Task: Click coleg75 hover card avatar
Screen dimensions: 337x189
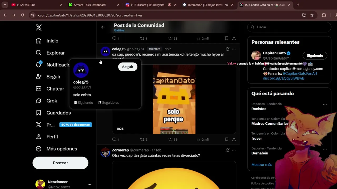Action: 81,70
